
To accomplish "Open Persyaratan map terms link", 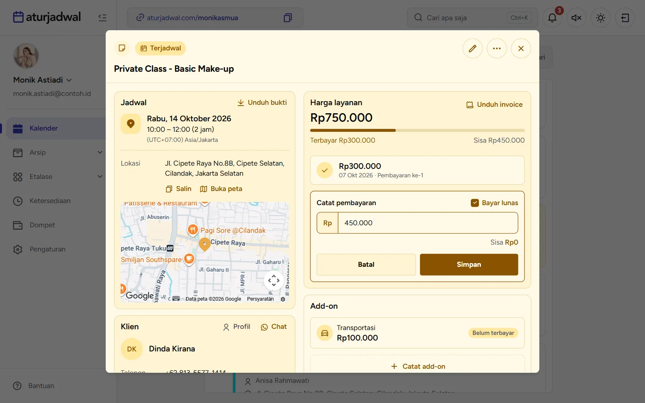I will [260, 299].
